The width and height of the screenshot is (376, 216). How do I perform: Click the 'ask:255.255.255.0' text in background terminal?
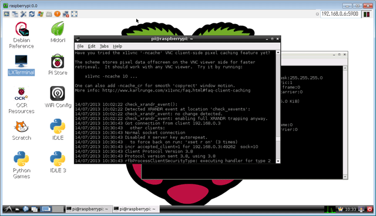coord(301,78)
